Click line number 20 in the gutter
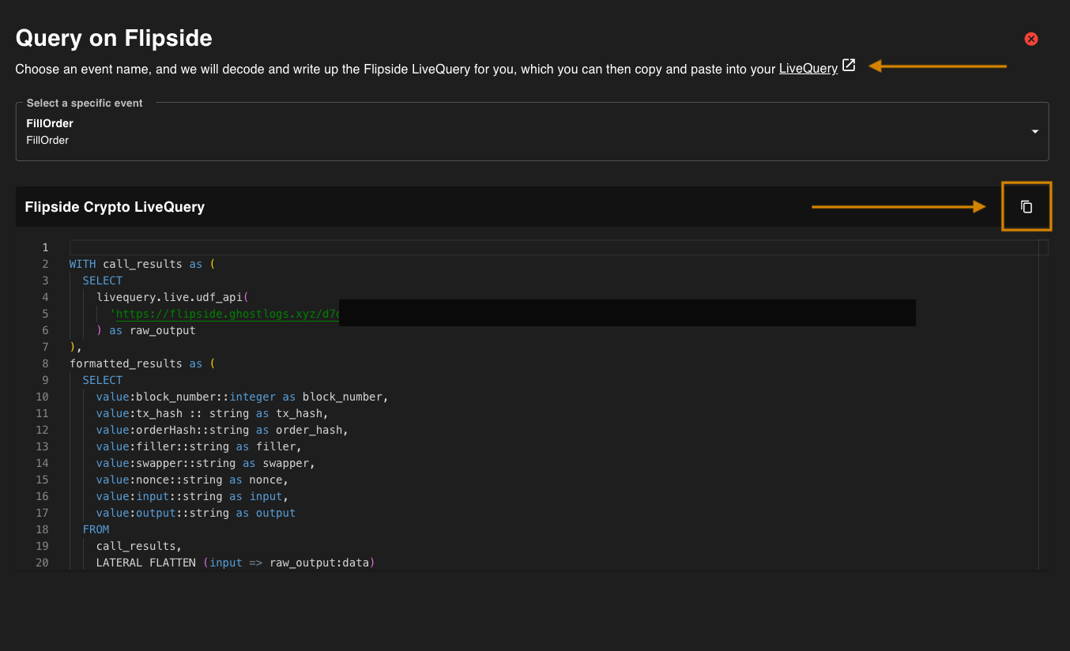 42,563
